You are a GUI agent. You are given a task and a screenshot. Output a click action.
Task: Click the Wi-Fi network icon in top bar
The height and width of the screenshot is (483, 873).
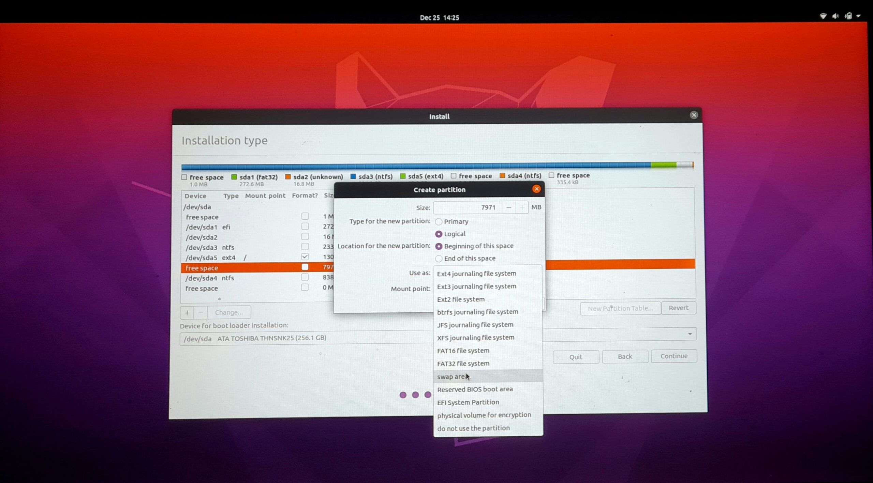[823, 16]
